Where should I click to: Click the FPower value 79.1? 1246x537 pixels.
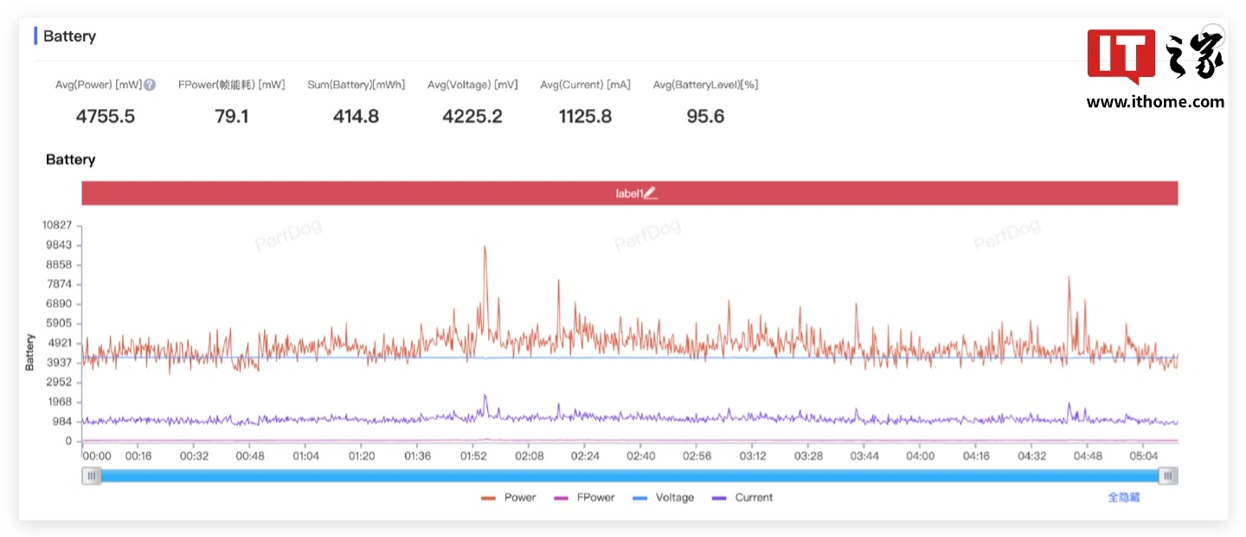pyautogui.click(x=231, y=117)
